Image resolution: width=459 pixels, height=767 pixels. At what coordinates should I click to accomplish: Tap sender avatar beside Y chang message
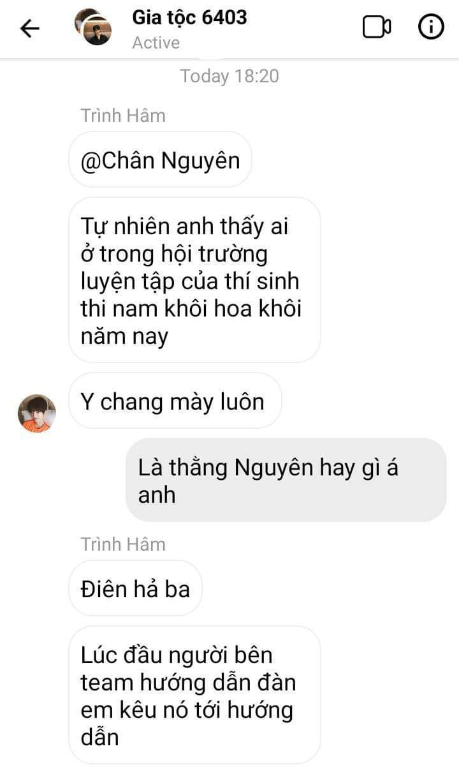(37, 413)
